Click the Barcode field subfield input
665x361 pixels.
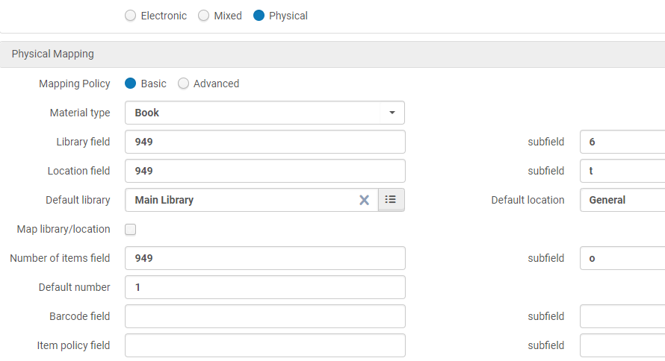click(x=622, y=316)
